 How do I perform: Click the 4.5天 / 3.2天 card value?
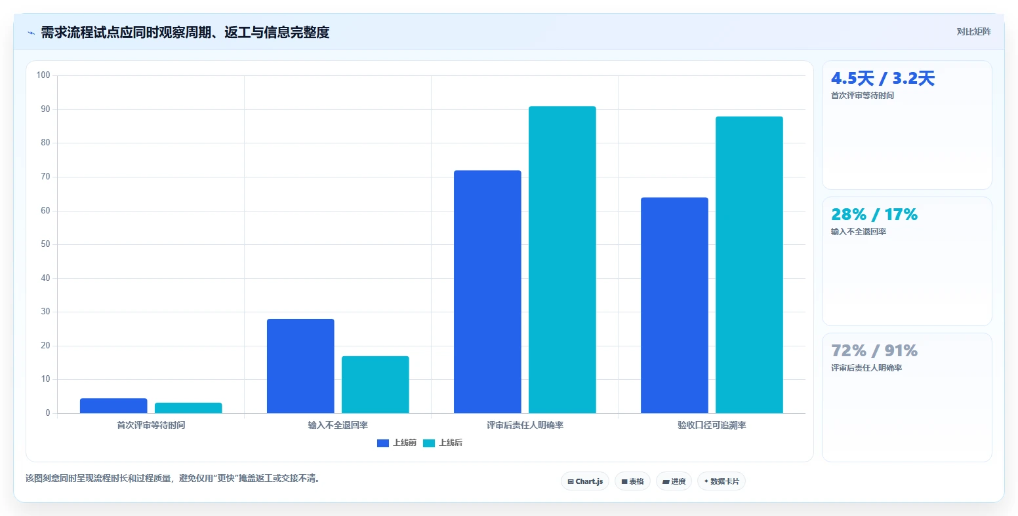pos(883,79)
